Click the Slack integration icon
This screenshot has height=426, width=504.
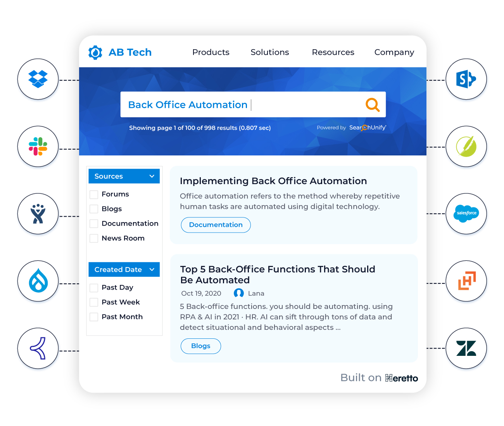[x=38, y=147]
